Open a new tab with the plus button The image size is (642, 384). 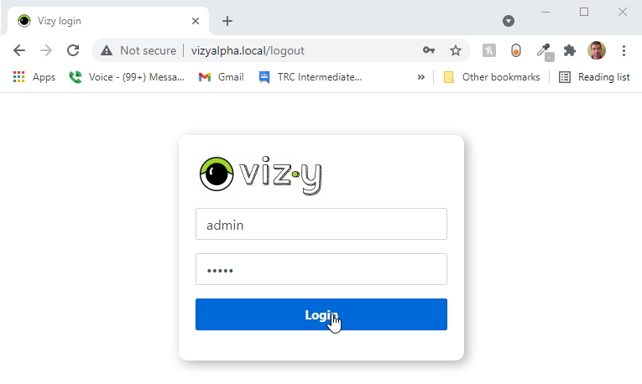pos(227,21)
